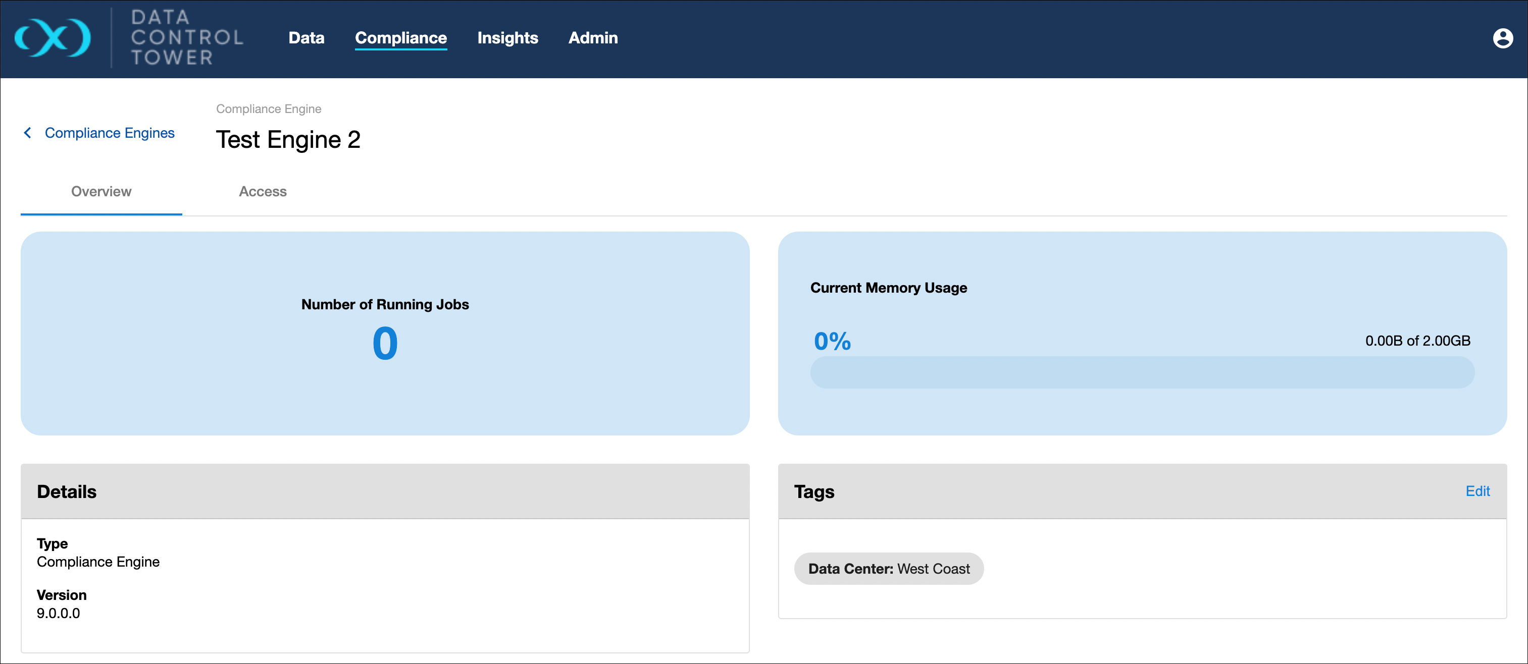Click the Number of Running Jobs label
Image resolution: width=1528 pixels, height=664 pixels.
(x=385, y=304)
